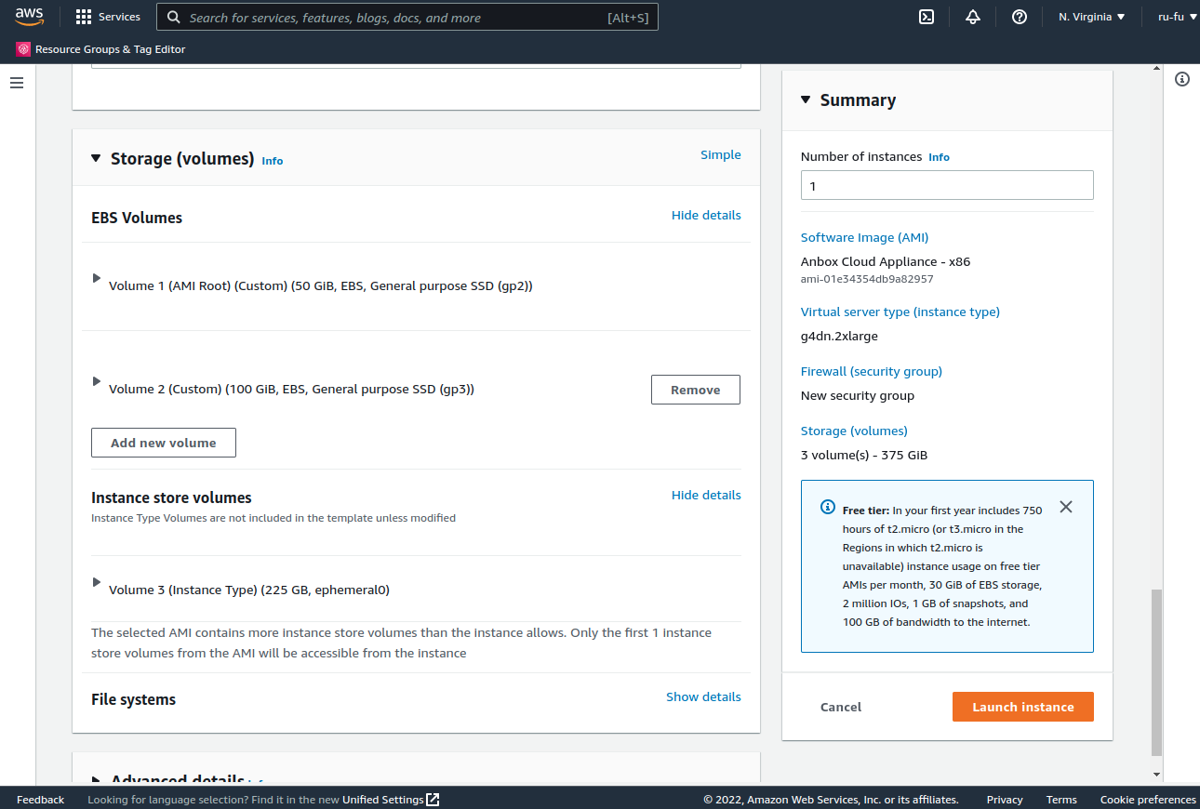Viewport: 1200px width, 809px height.
Task: Click the Number of instances field
Action: pyautogui.click(x=947, y=185)
